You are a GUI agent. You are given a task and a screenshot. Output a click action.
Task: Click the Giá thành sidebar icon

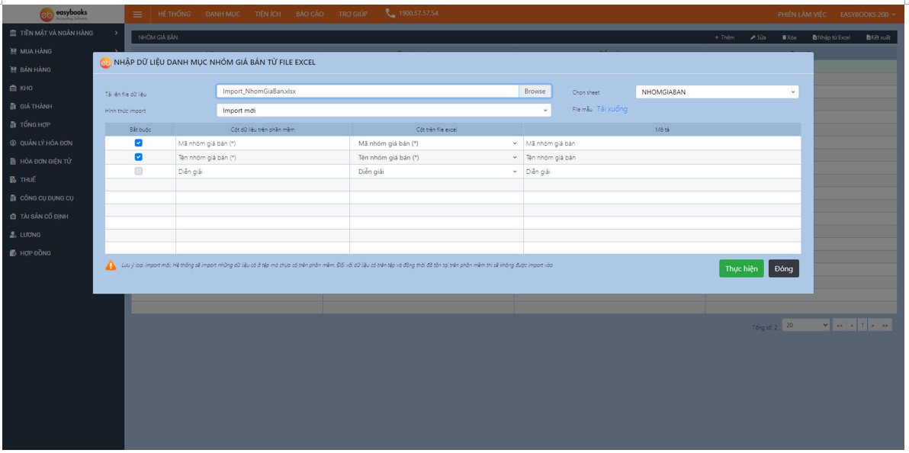pos(13,107)
